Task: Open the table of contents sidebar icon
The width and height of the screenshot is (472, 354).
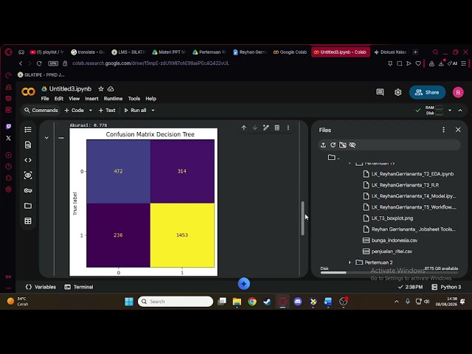Action: click(x=28, y=130)
